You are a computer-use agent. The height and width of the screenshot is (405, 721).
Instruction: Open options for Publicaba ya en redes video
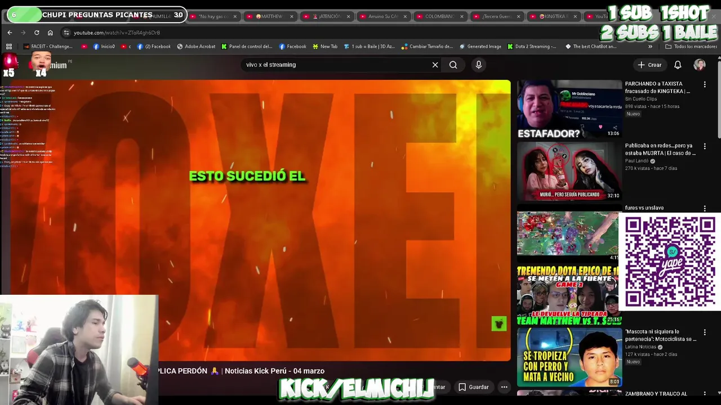[x=705, y=146]
